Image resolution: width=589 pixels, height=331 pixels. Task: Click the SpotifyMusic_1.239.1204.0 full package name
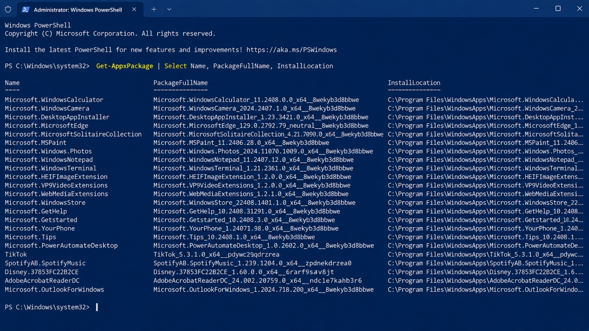(x=253, y=263)
